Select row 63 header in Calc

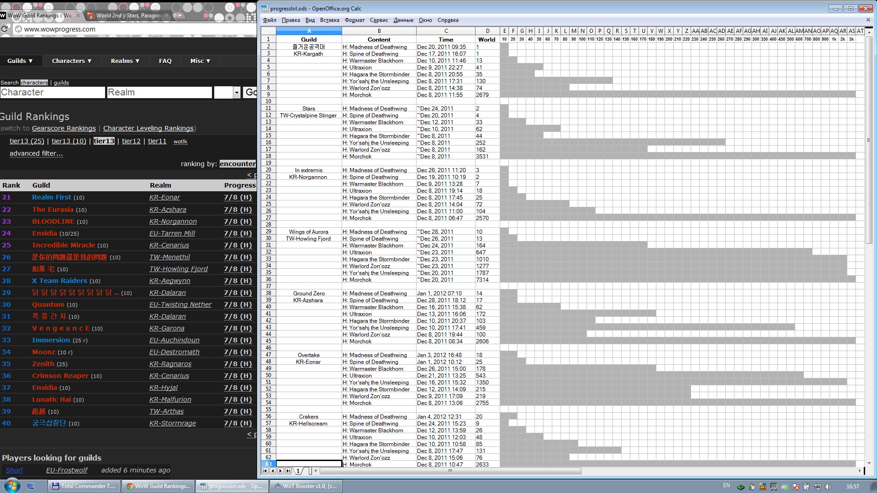pos(268,464)
